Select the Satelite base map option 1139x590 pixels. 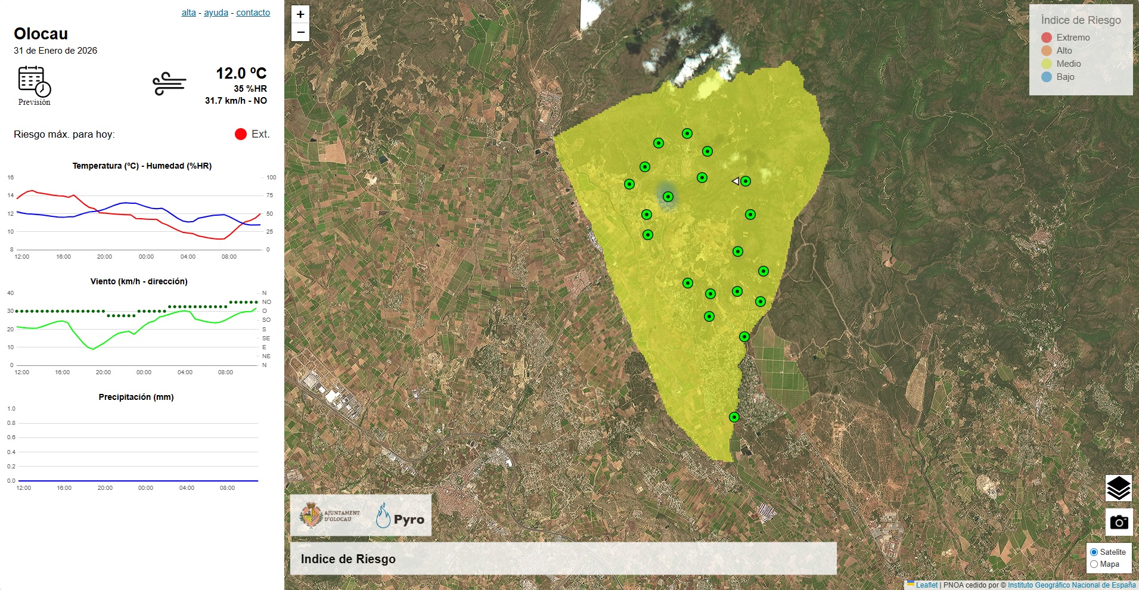1094,552
